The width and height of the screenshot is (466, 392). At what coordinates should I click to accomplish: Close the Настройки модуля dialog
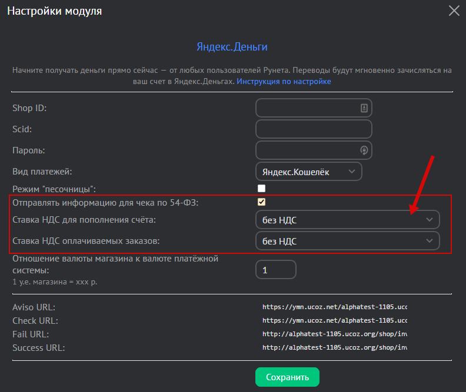454,11
